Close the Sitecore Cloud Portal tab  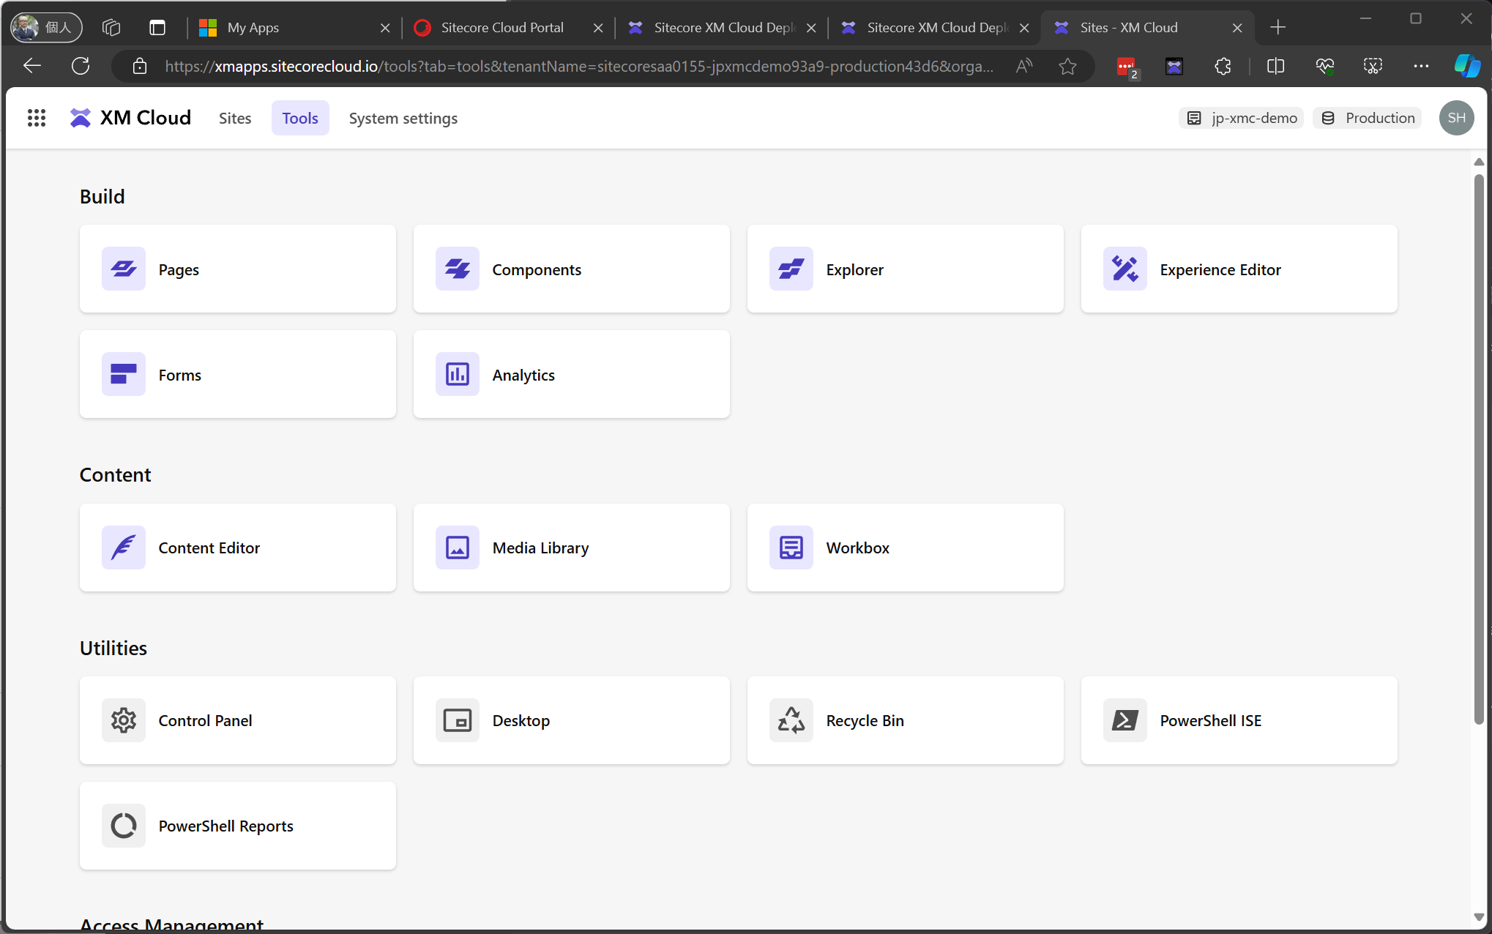(x=598, y=28)
